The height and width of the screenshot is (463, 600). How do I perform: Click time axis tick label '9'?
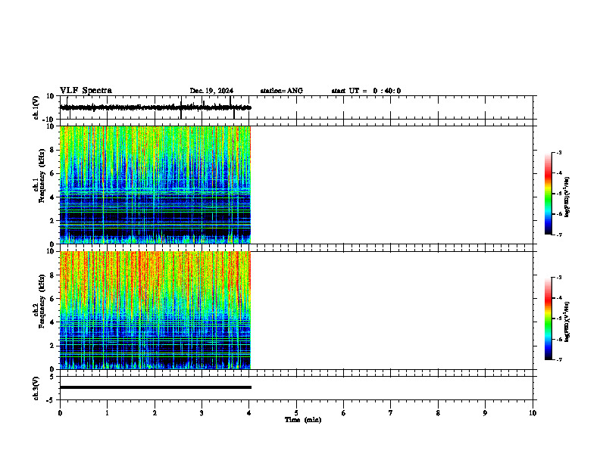(x=485, y=413)
